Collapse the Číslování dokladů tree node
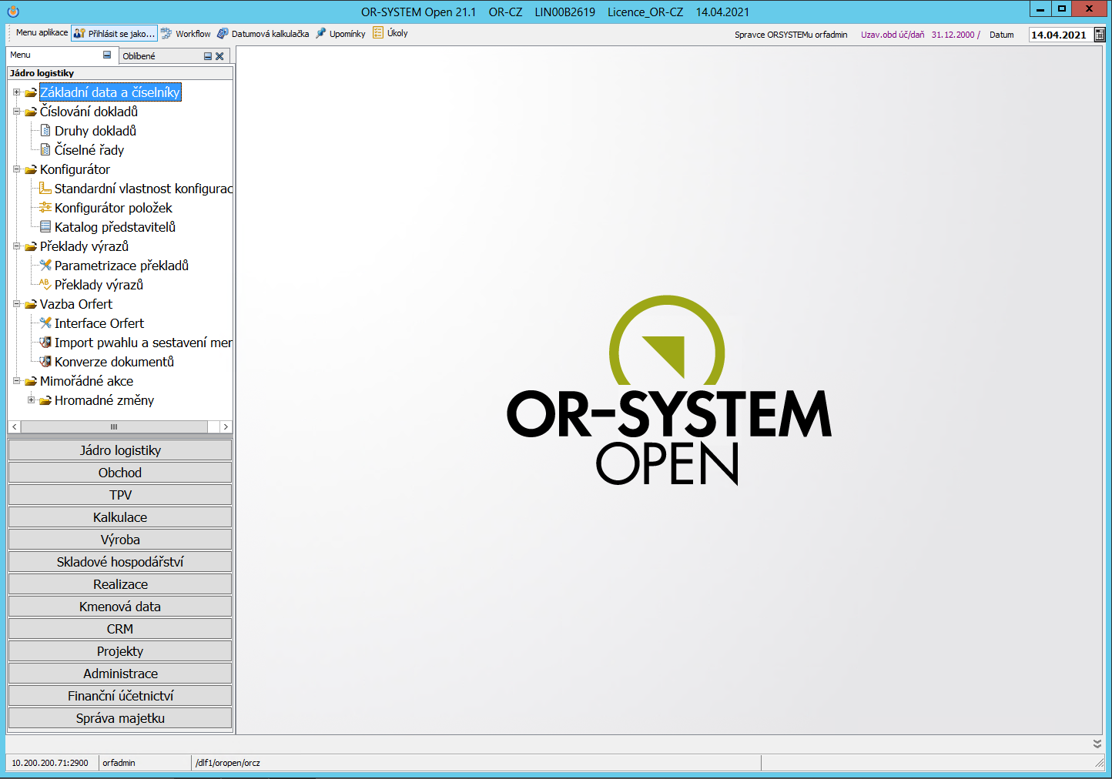 pyautogui.click(x=16, y=112)
